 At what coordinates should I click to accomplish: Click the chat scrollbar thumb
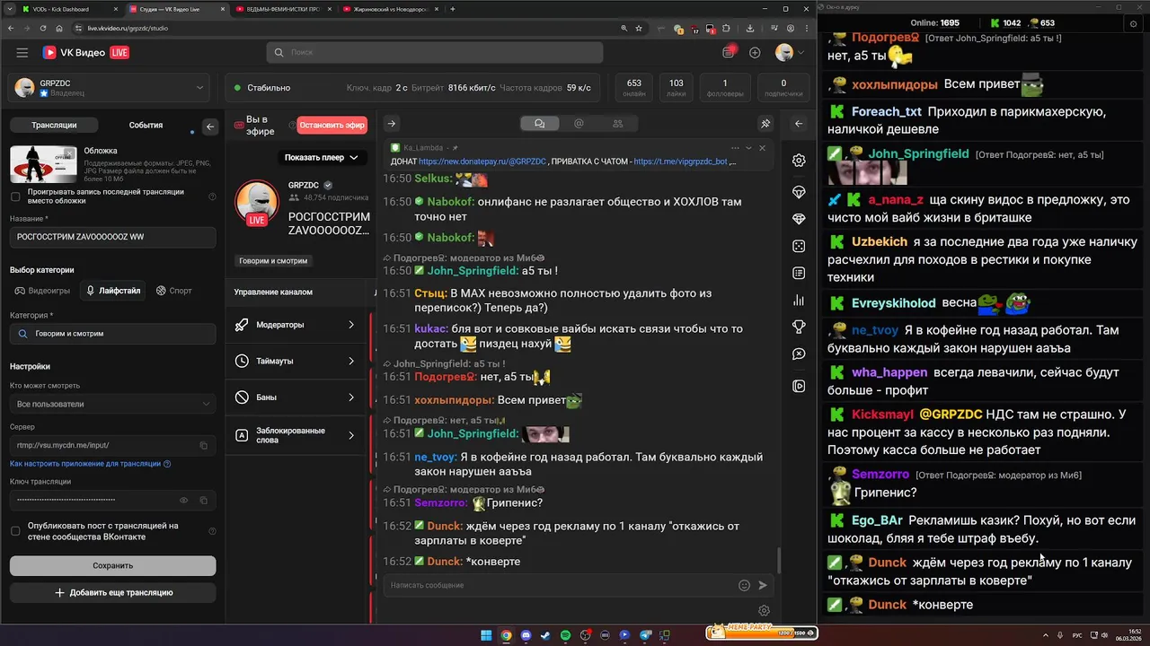pos(778,560)
